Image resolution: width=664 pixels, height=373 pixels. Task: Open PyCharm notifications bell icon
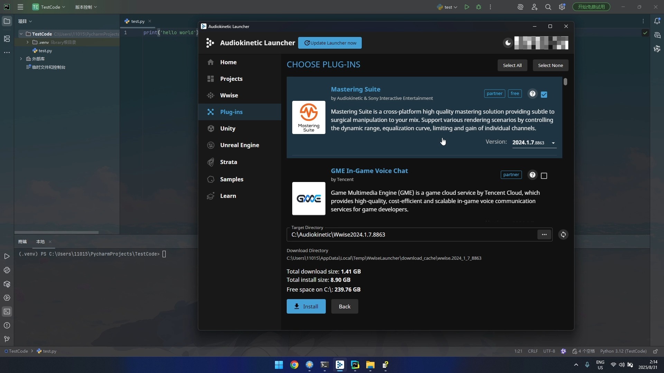(657, 21)
